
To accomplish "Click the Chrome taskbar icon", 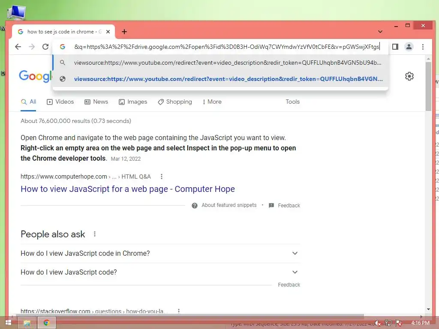I will pyautogui.click(x=46, y=323).
